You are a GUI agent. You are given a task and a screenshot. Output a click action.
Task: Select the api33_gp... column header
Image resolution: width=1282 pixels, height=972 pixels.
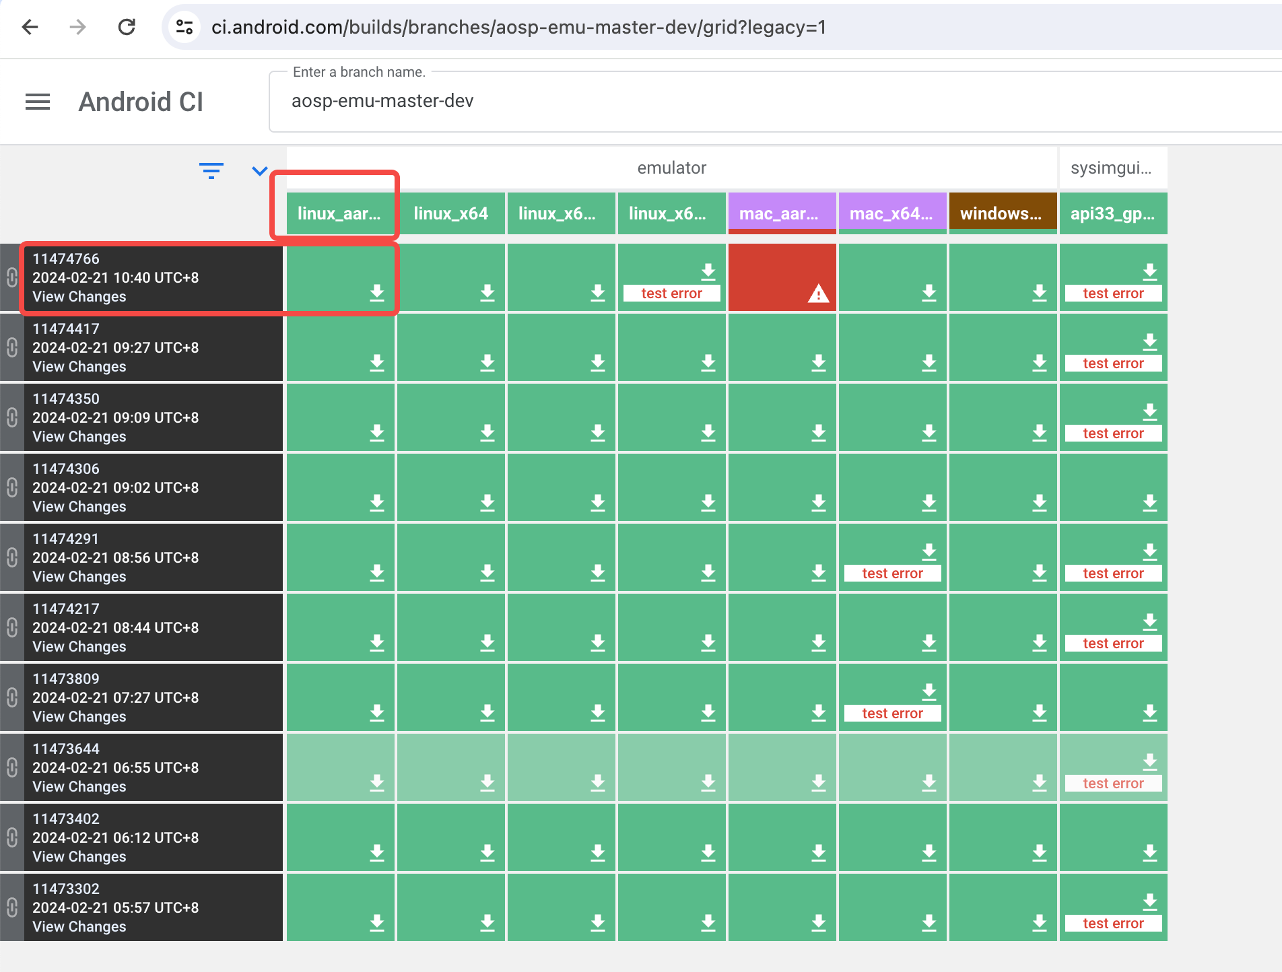1114,213
